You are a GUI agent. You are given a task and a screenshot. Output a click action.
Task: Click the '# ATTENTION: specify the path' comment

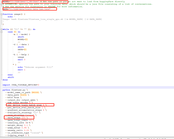[x=77, y=4]
